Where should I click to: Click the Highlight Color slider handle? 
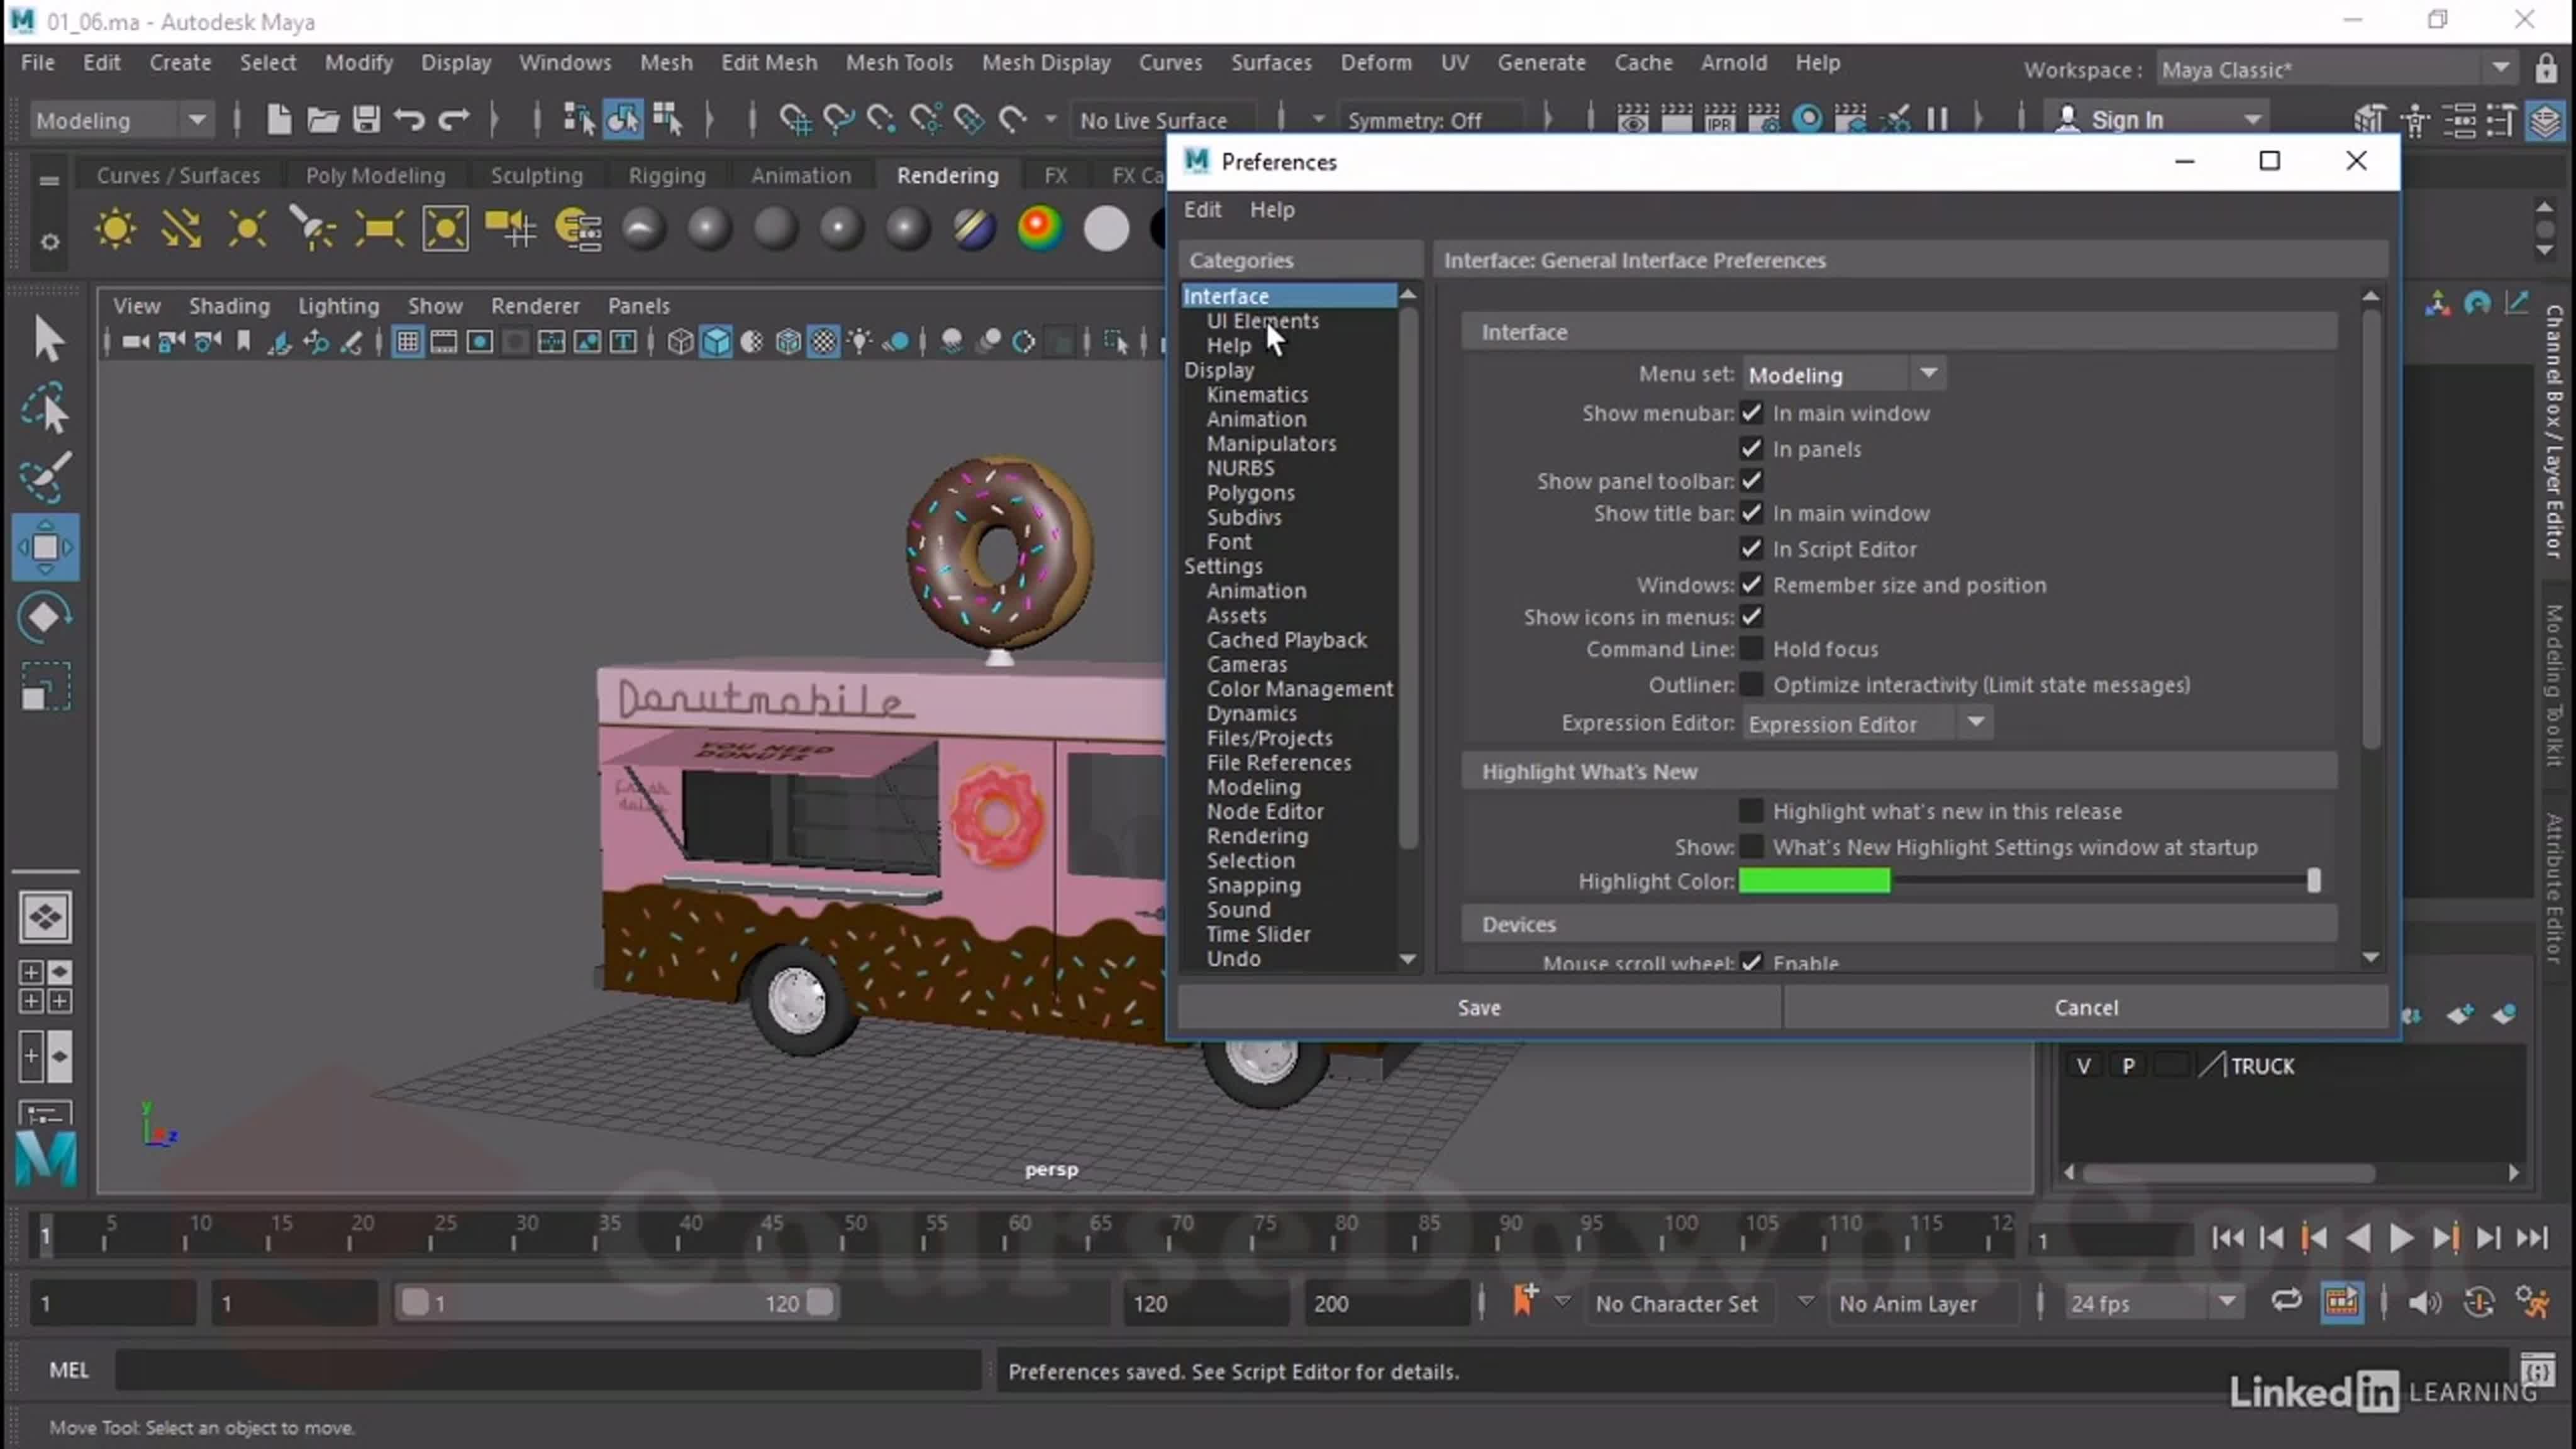pos(2313,880)
